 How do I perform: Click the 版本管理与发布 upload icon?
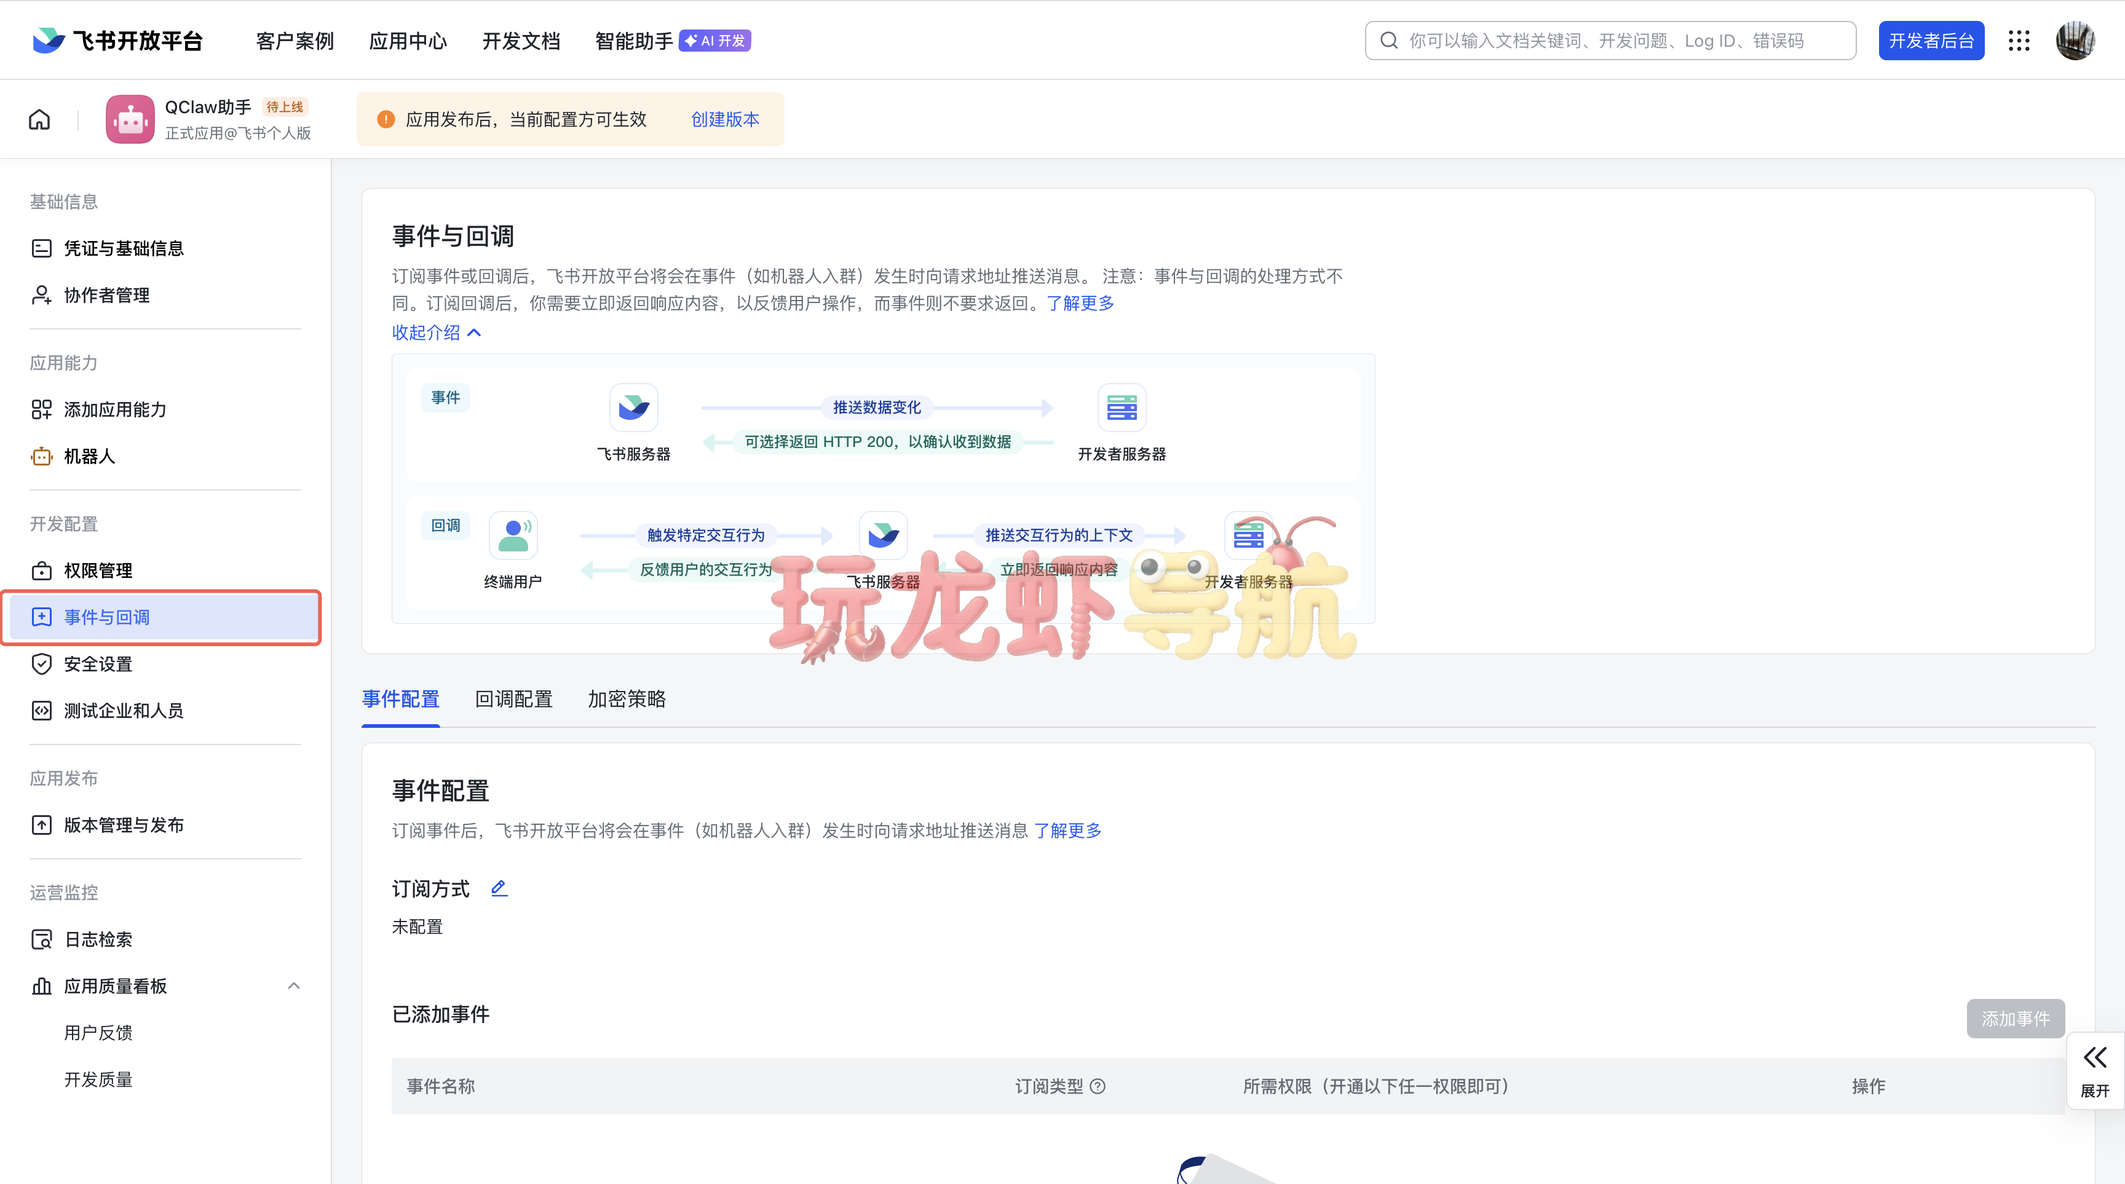[41, 826]
